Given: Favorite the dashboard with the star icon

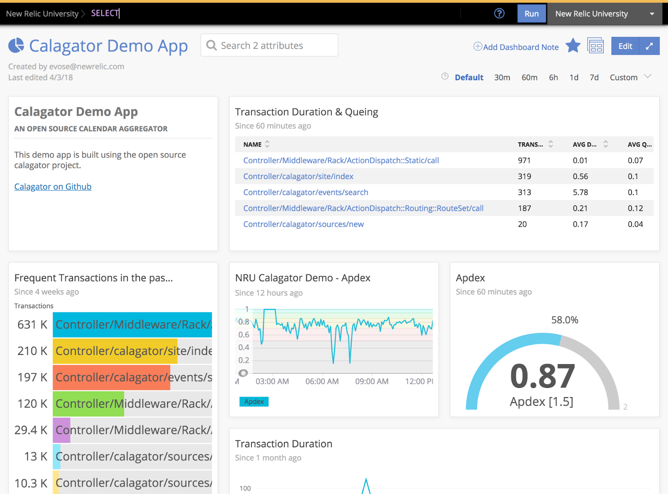Looking at the screenshot, I should [573, 46].
